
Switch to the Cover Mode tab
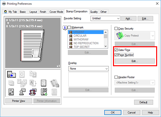coord(56,12)
